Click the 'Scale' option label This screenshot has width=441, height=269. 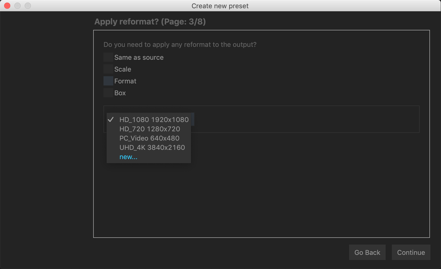(123, 69)
